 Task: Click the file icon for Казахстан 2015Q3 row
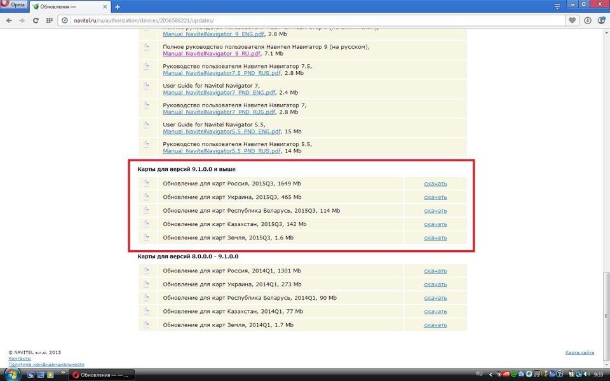pyautogui.click(x=147, y=224)
